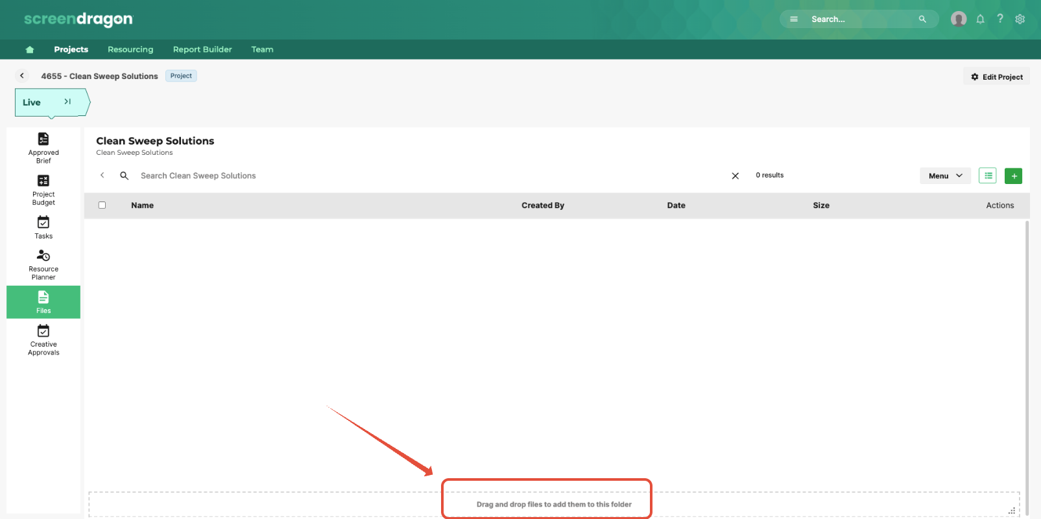Select the Files section in sidebar

[x=43, y=302]
